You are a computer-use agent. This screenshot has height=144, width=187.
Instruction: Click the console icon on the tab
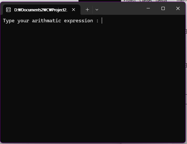pyautogui.click(x=8, y=10)
